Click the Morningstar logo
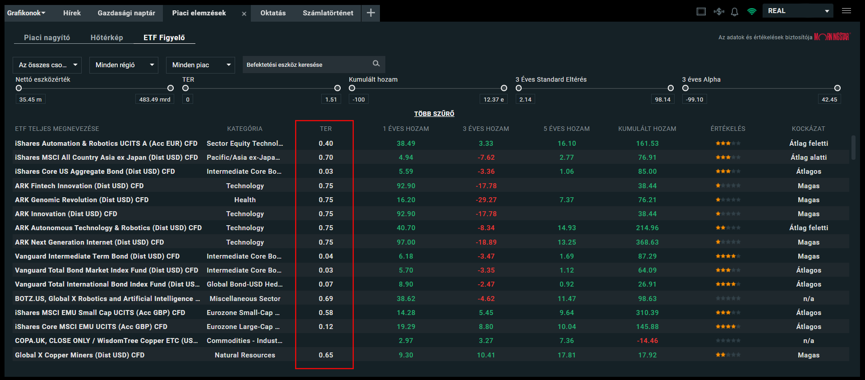This screenshot has height=380, width=865. click(x=832, y=37)
